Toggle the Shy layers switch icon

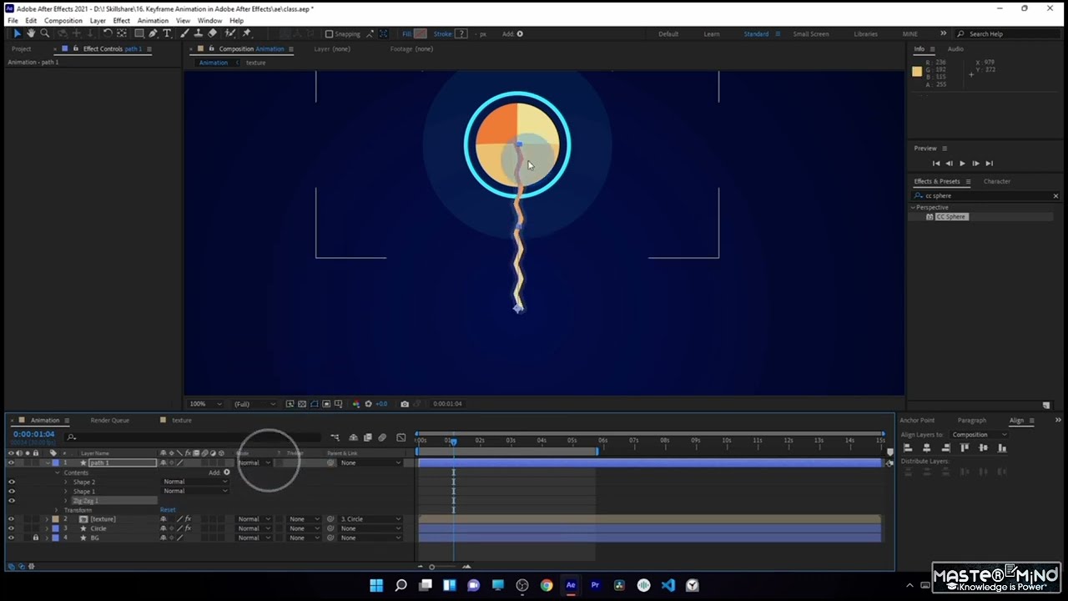coord(353,437)
